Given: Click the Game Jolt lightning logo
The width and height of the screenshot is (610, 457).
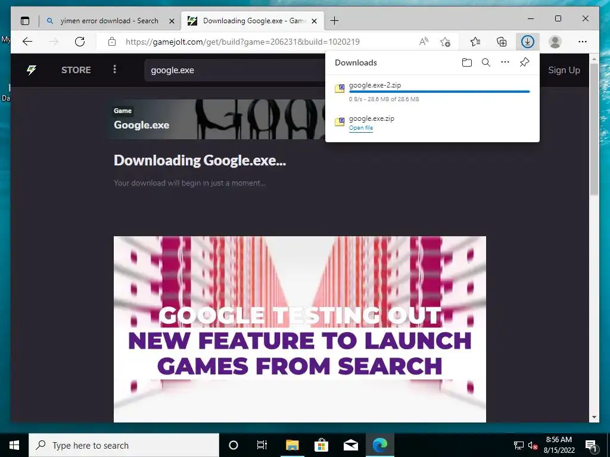Looking at the screenshot, I should (32, 70).
